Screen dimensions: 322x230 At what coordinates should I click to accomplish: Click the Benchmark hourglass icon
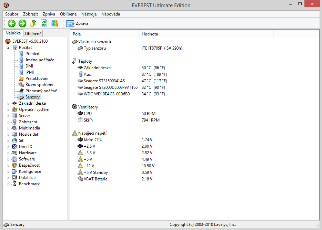[14, 184]
